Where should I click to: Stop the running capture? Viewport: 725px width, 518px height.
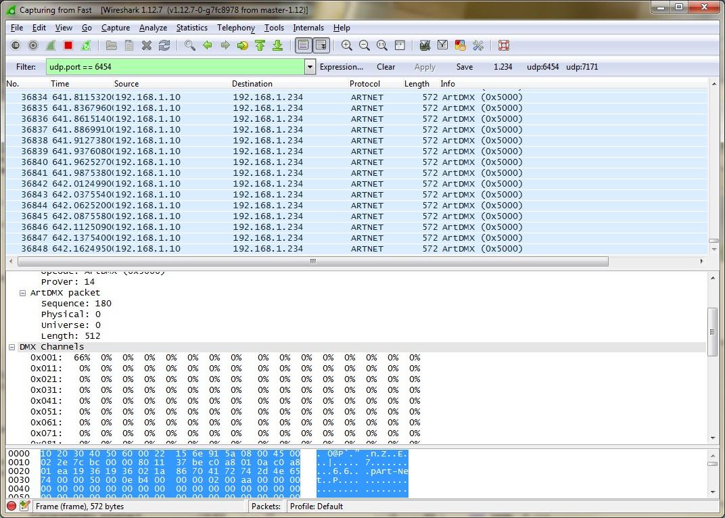[x=68, y=45]
